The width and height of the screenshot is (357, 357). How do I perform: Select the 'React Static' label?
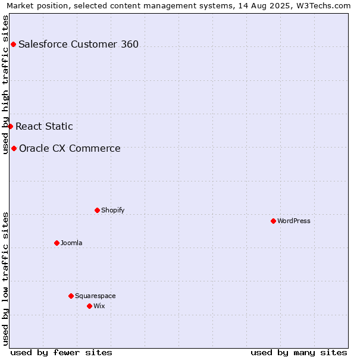[44, 126]
